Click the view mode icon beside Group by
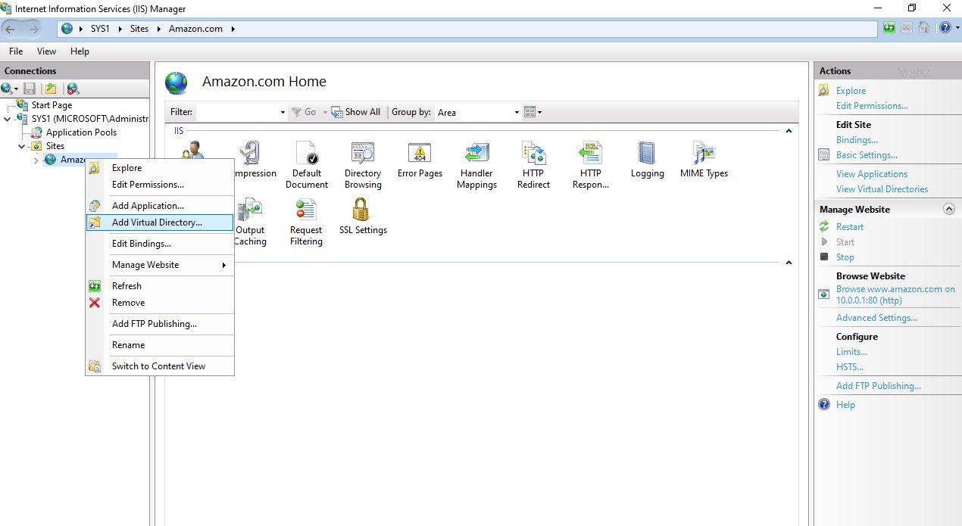The width and height of the screenshot is (962, 526). [529, 112]
